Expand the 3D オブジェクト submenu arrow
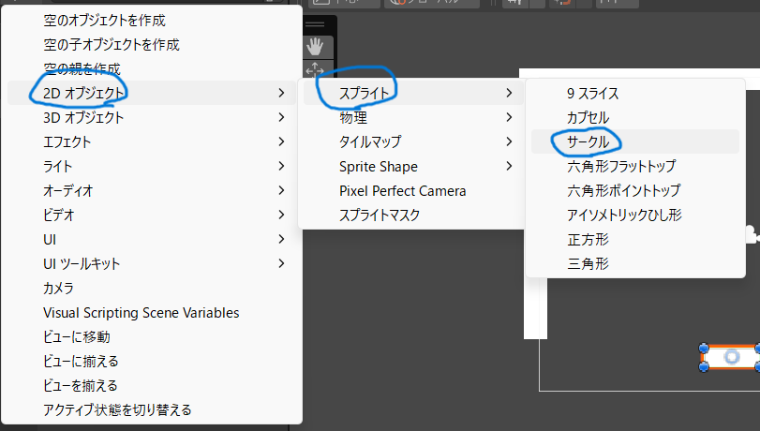 pyautogui.click(x=281, y=117)
